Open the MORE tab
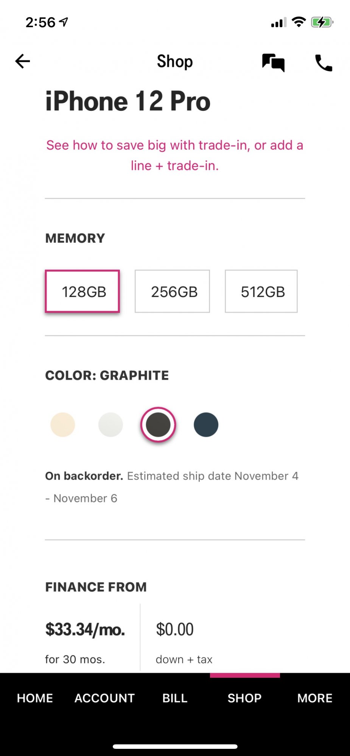The image size is (350, 756). point(315,698)
